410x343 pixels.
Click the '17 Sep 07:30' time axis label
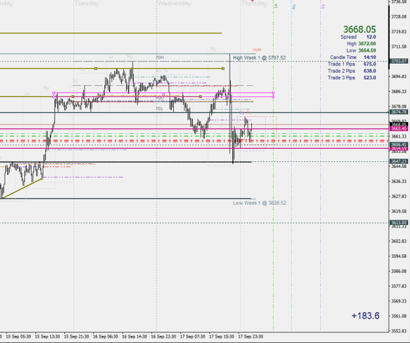(192, 336)
